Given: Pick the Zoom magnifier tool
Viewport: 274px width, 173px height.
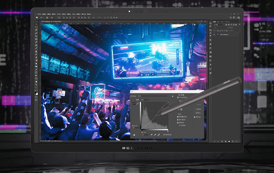Looking at the screenshot, I should [36, 85].
